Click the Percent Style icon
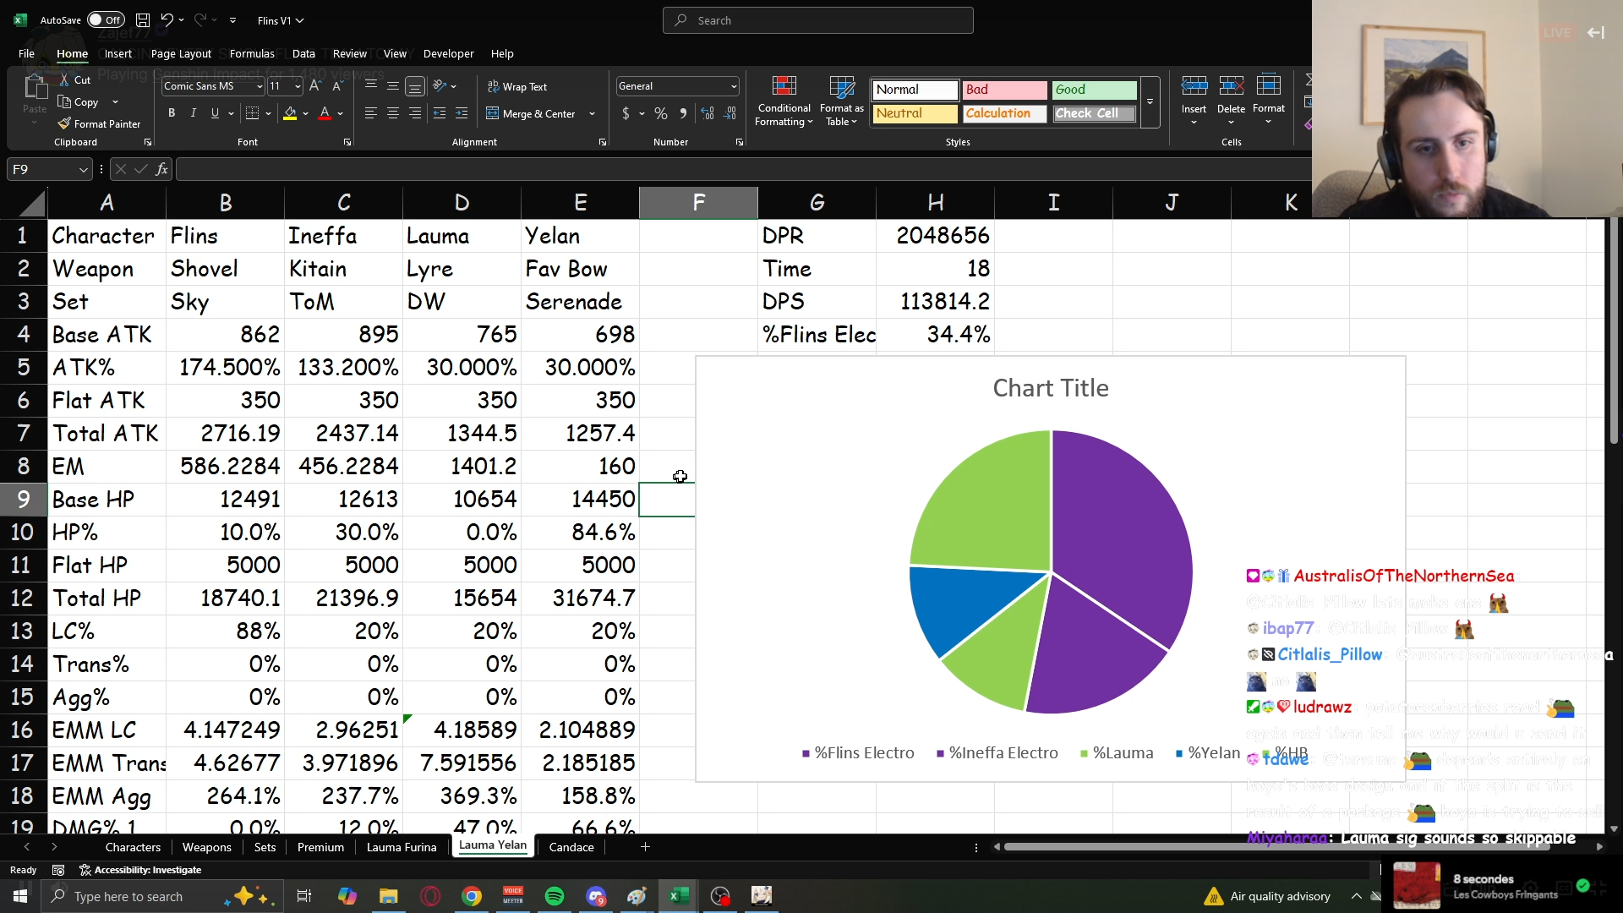 [x=661, y=113]
